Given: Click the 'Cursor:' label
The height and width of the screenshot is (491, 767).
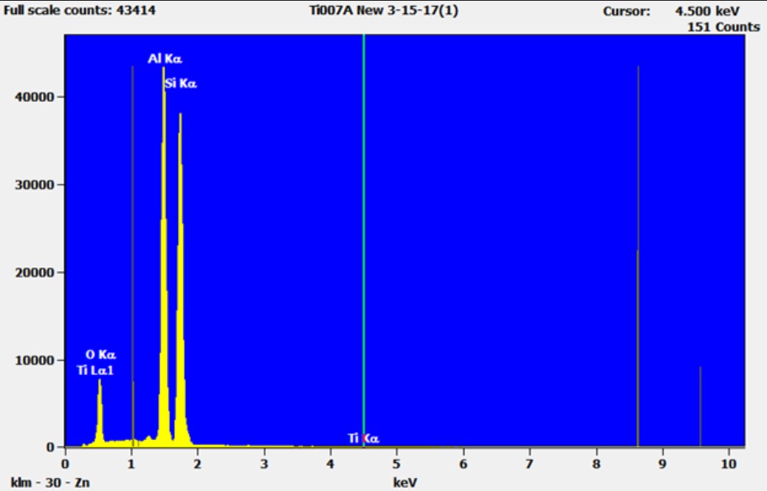Looking at the screenshot, I should [x=627, y=11].
